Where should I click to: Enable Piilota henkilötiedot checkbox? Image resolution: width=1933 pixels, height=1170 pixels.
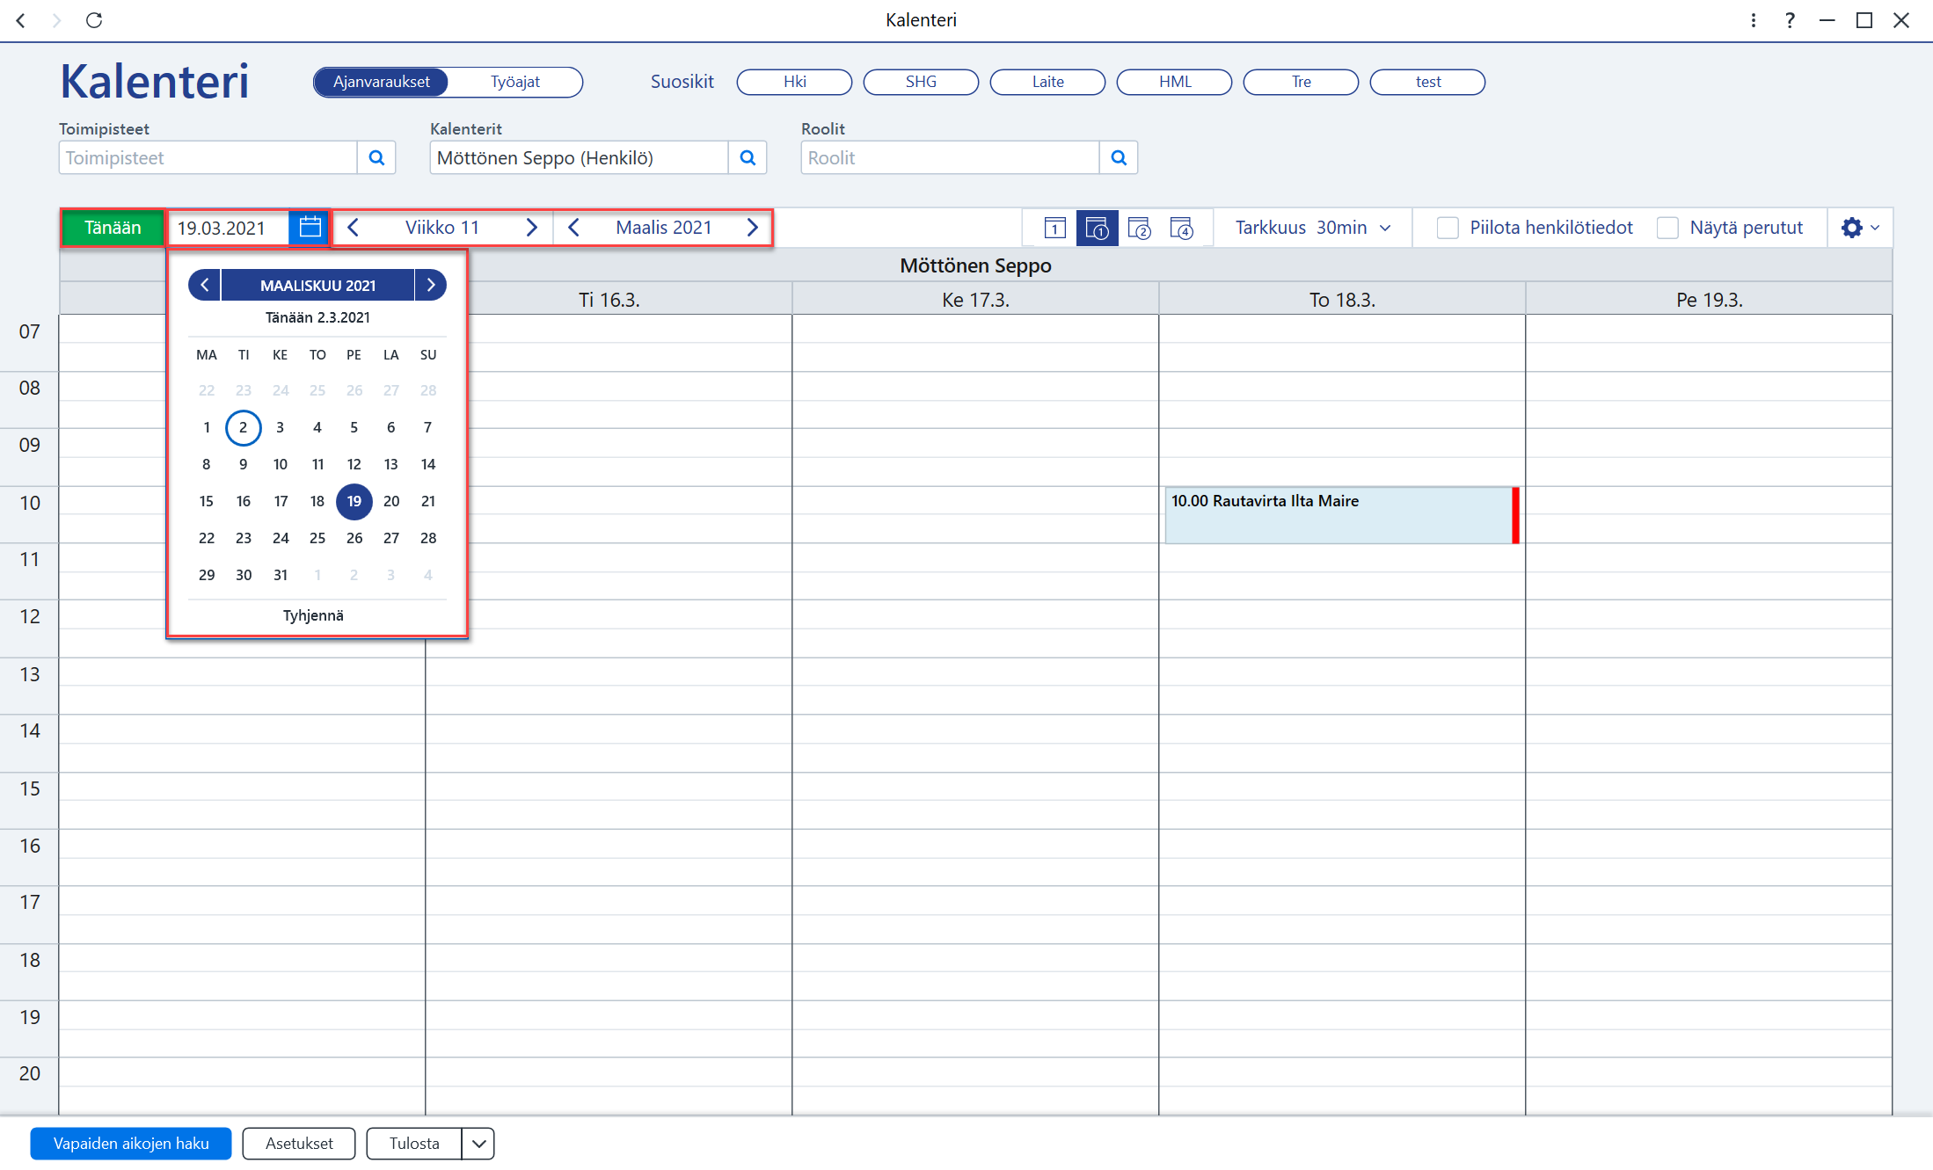(x=1448, y=228)
